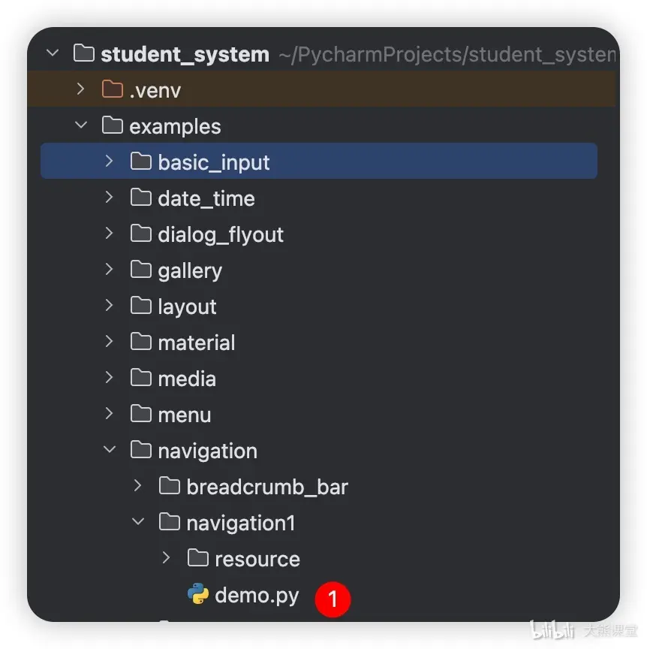Click the orange .venv folder icon
The width and height of the screenshot is (647, 649).
112,89
